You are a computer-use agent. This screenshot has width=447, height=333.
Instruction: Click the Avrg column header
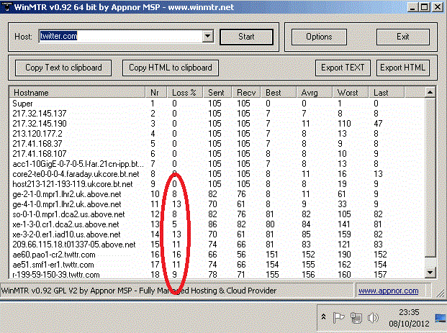tap(314, 93)
